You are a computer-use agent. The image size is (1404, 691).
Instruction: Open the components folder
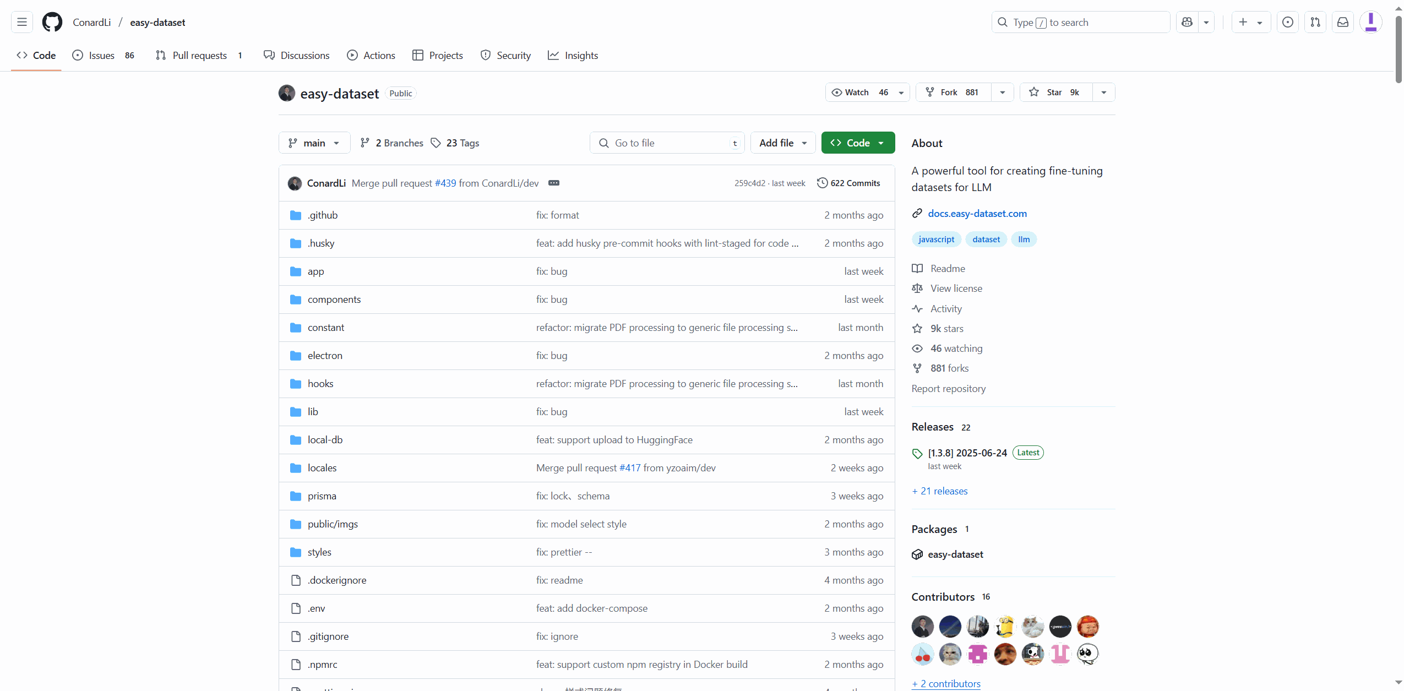point(334,300)
